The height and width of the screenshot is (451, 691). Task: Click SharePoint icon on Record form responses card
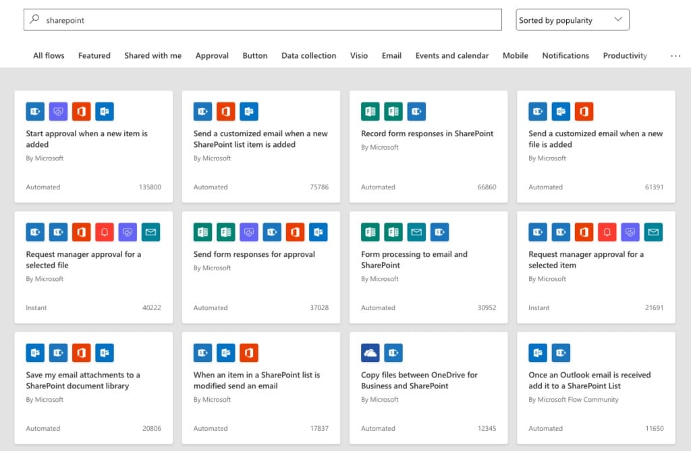416,111
